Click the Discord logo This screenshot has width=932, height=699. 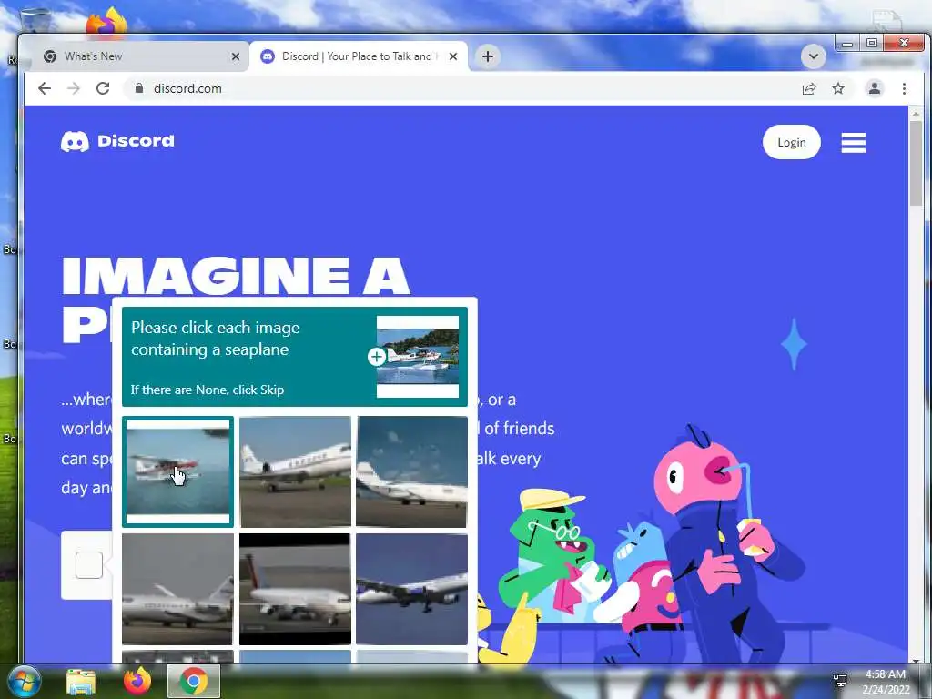click(117, 141)
